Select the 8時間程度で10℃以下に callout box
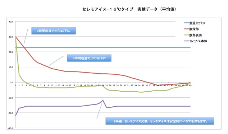The width and height of the screenshot is (228, 134). pos(89,58)
